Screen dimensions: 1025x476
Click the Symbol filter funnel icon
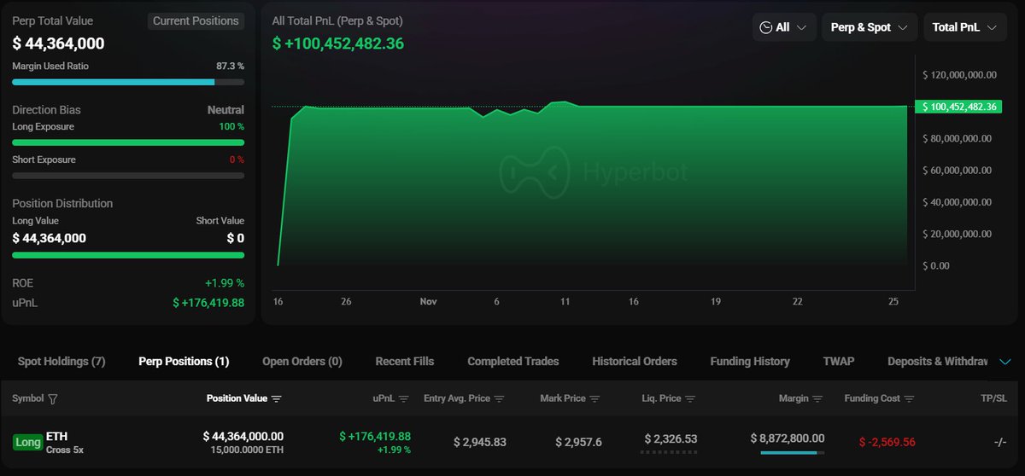click(x=53, y=399)
